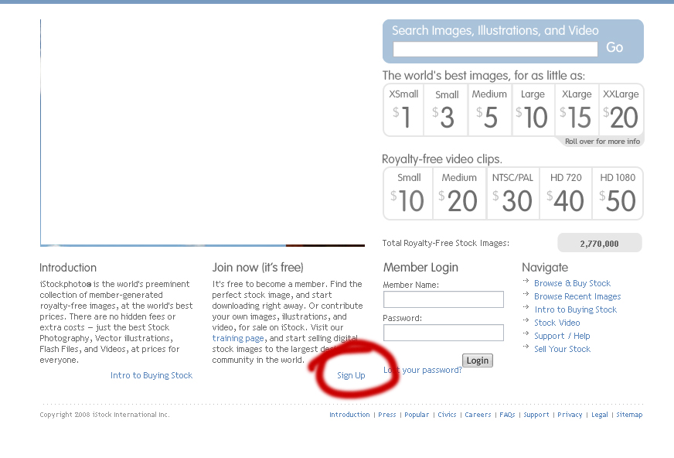Click the arrow icon beside Stock Video
The height and width of the screenshot is (458, 674).
tap(526, 320)
